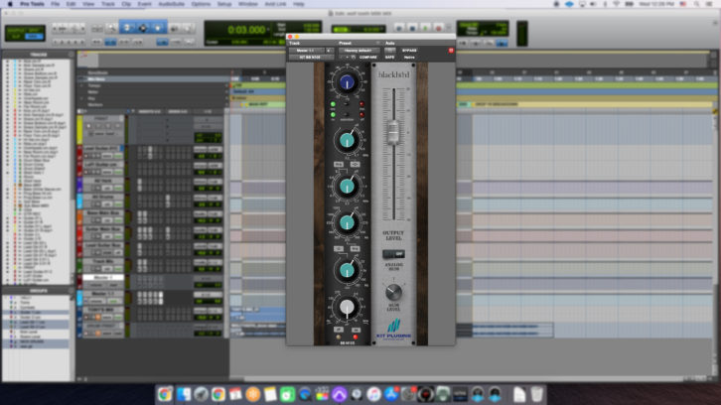This screenshot has width=721, height=405.
Task: Select the Pencil tool
Action: [x=188, y=29]
